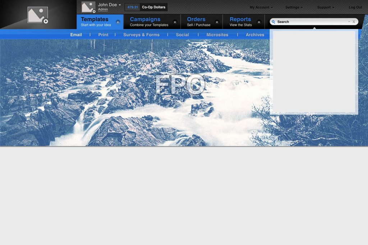
Task: Click the magnifier icon in search box
Action: (x=273, y=22)
